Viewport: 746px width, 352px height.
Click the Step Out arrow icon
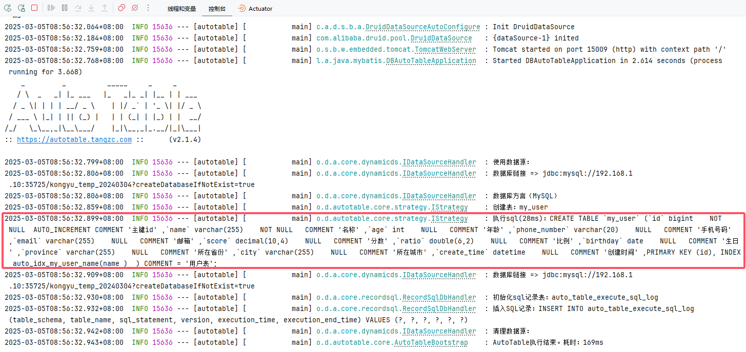(105, 8)
